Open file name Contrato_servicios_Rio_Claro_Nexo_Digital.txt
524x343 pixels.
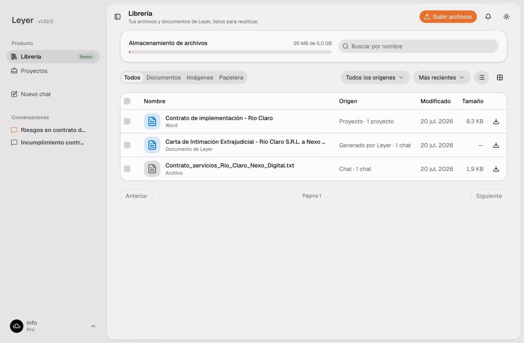click(230, 165)
